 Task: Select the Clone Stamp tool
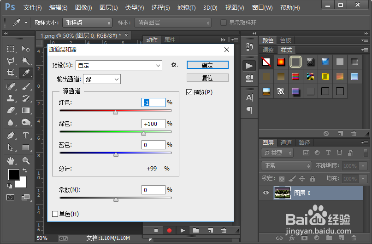coord(11,98)
